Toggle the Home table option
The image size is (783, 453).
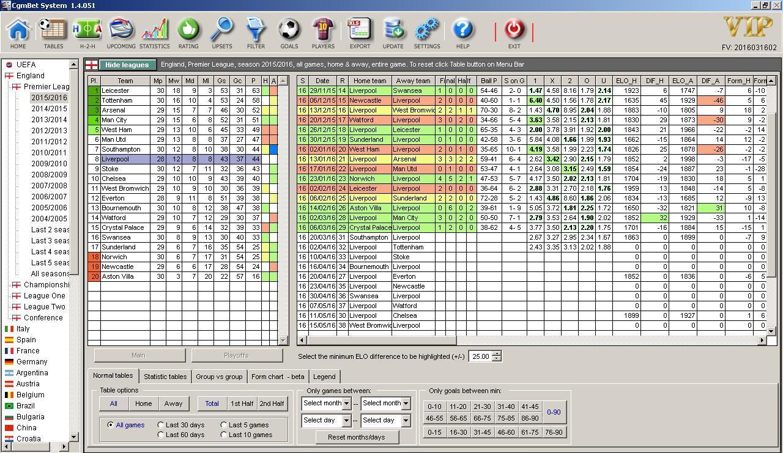pyautogui.click(x=143, y=403)
